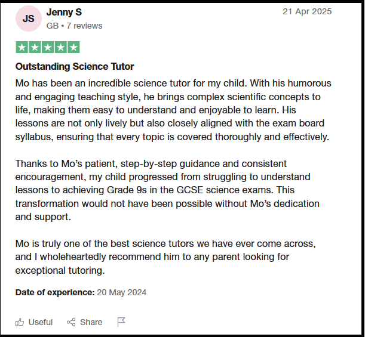The width and height of the screenshot is (365, 337).
Task: Click the closing paragraph recommending Mo
Action: 165,257
